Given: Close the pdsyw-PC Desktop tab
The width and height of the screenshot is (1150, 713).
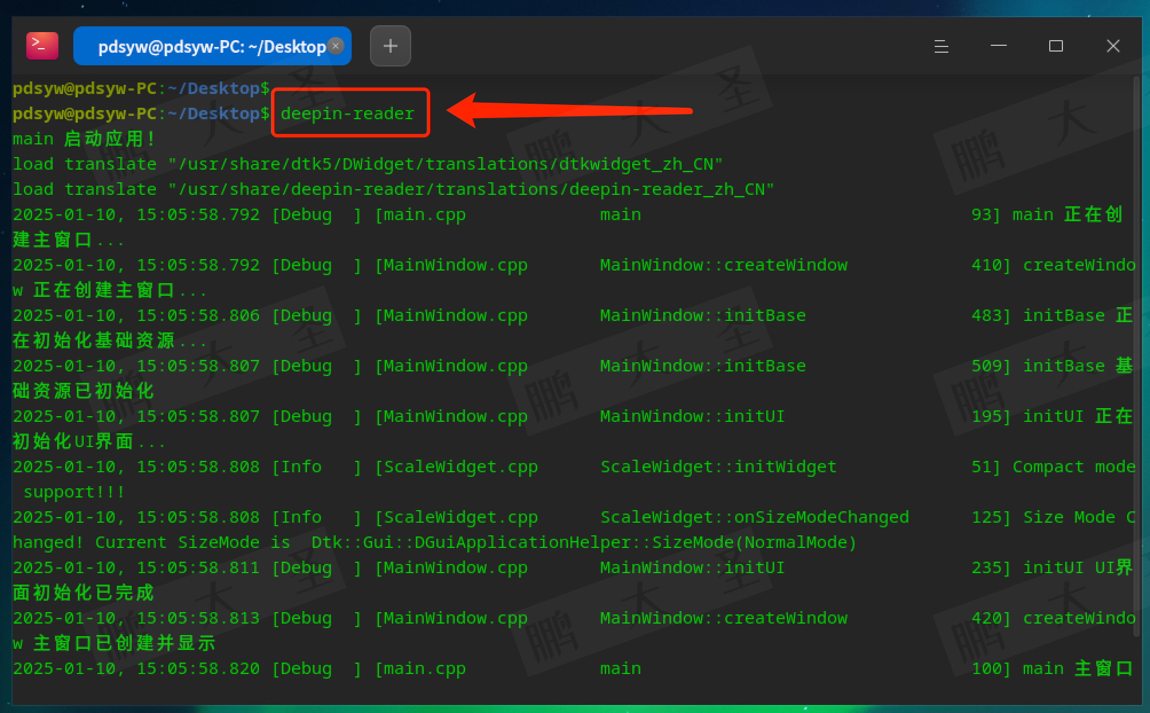Looking at the screenshot, I should coord(336,46).
